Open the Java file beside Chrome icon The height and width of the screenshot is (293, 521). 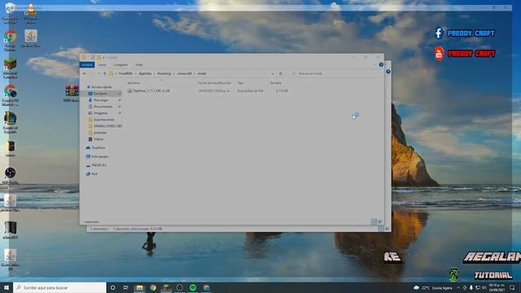pos(31,38)
